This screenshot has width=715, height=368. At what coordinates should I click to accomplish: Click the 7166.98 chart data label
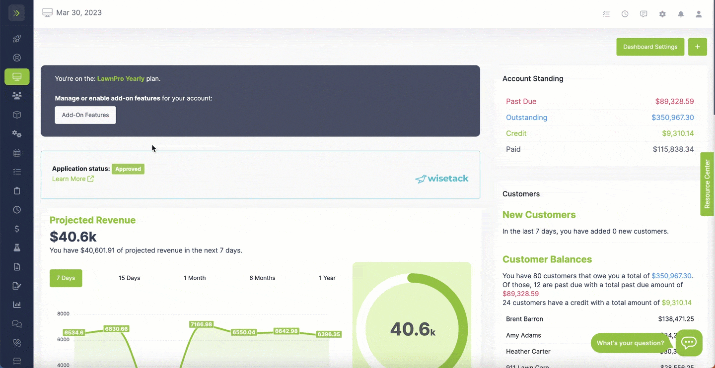pyautogui.click(x=201, y=324)
